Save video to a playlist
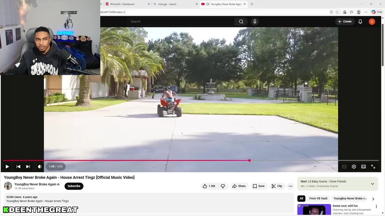 (x=258, y=186)
